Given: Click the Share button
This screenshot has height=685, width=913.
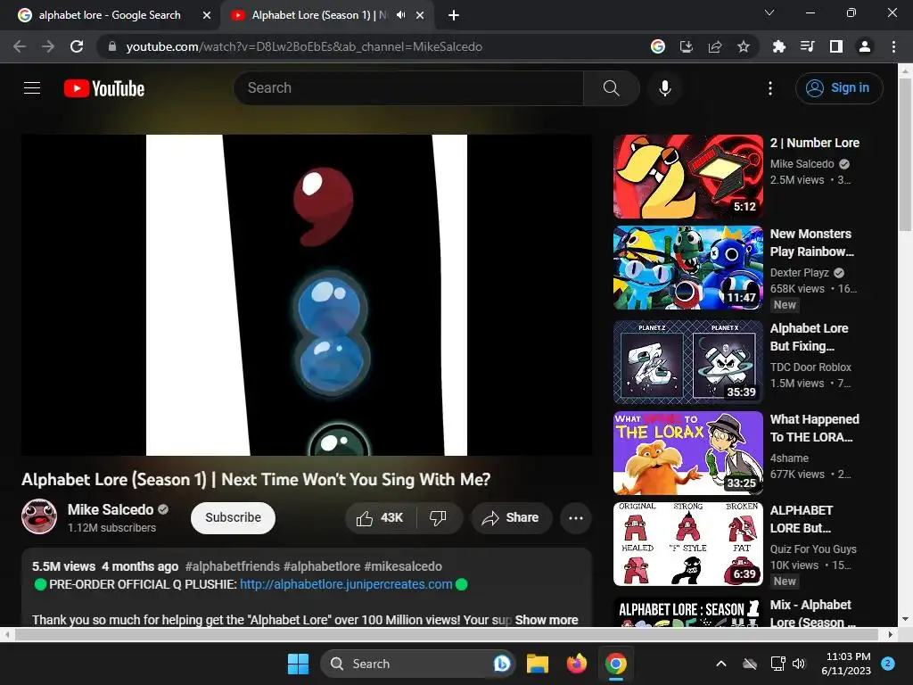Looking at the screenshot, I should pos(512,518).
